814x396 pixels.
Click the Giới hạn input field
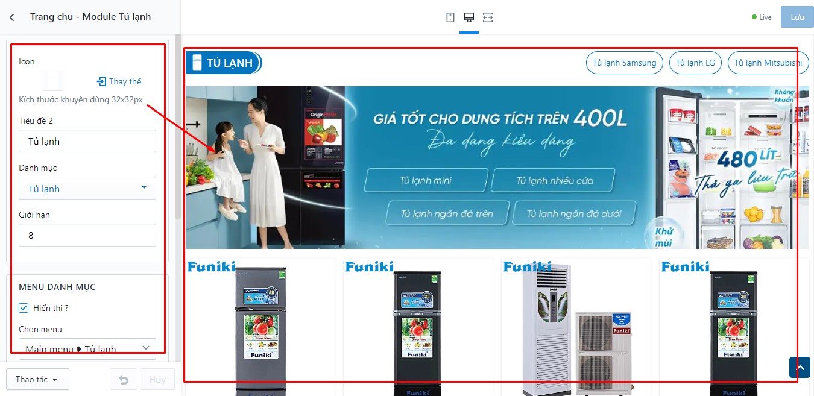point(87,235)
